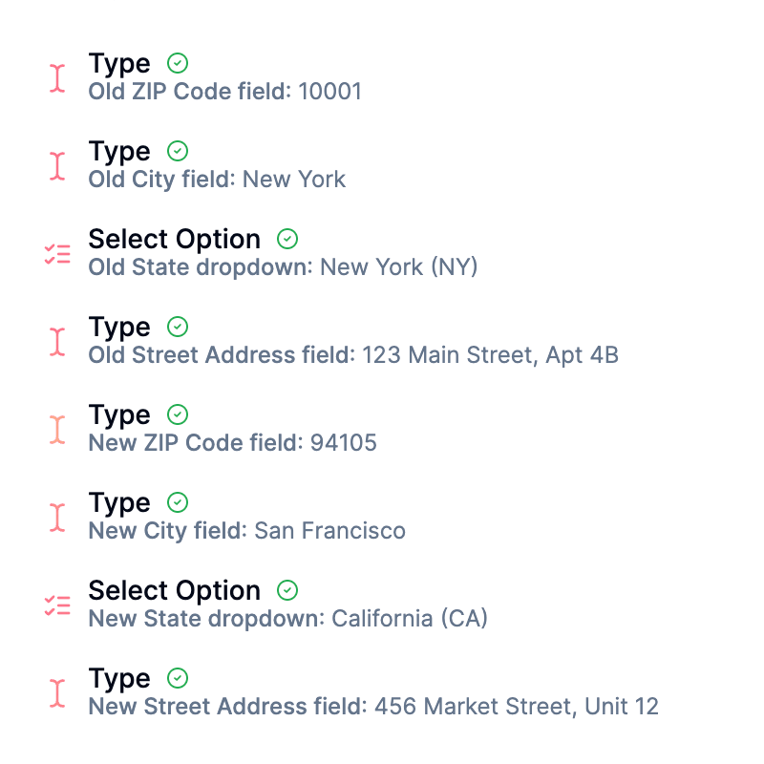The height and width of the screenshot is (764, 764).
Task: Click the text-cursor icon beside New ZIP Code step
Action: pyautogui.click(x=57, y=429)
